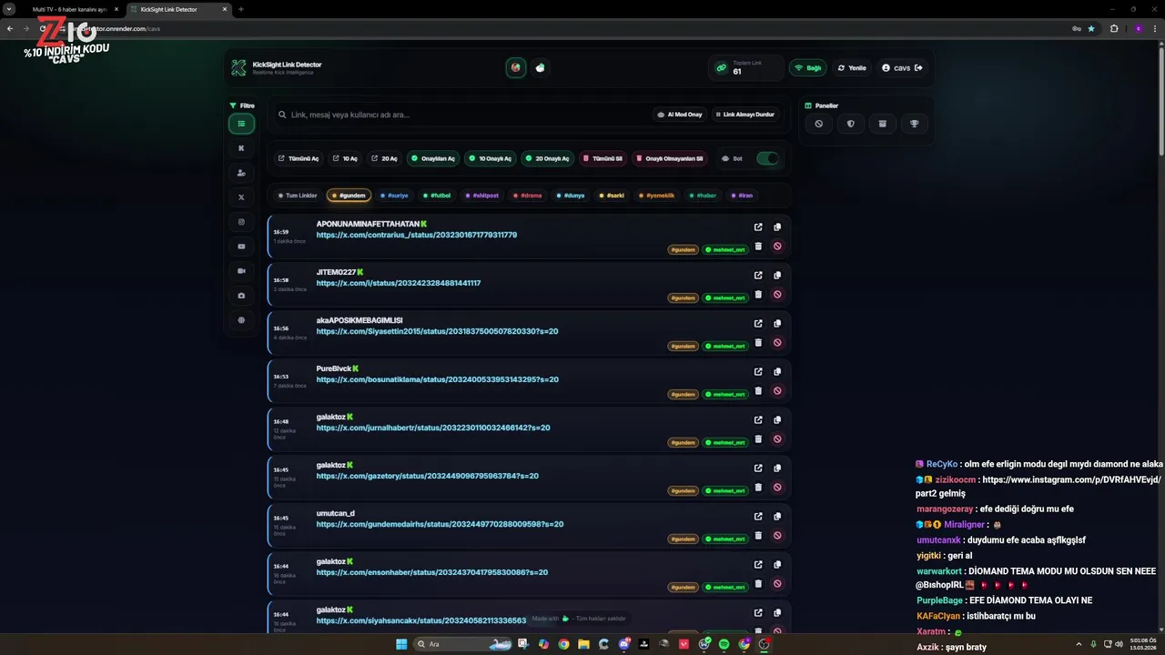
Task: Filter links by YouTube icon
Action: [241, 247]
